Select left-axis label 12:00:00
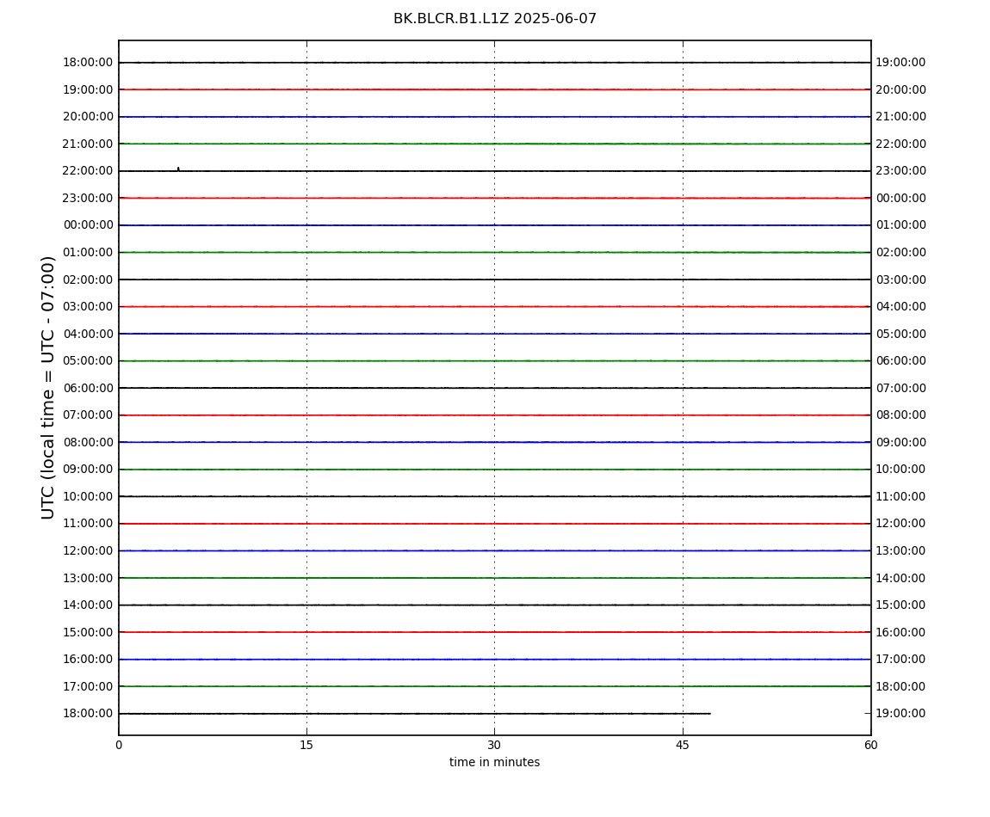The width and height of the screenshot is (990, 817). (88, 550)
